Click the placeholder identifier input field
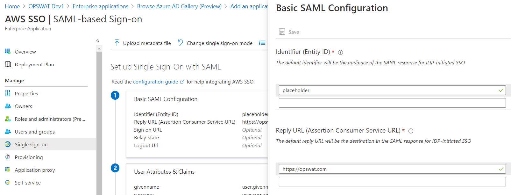The width and height of the screenshot is (511, 195). (388, 90)
